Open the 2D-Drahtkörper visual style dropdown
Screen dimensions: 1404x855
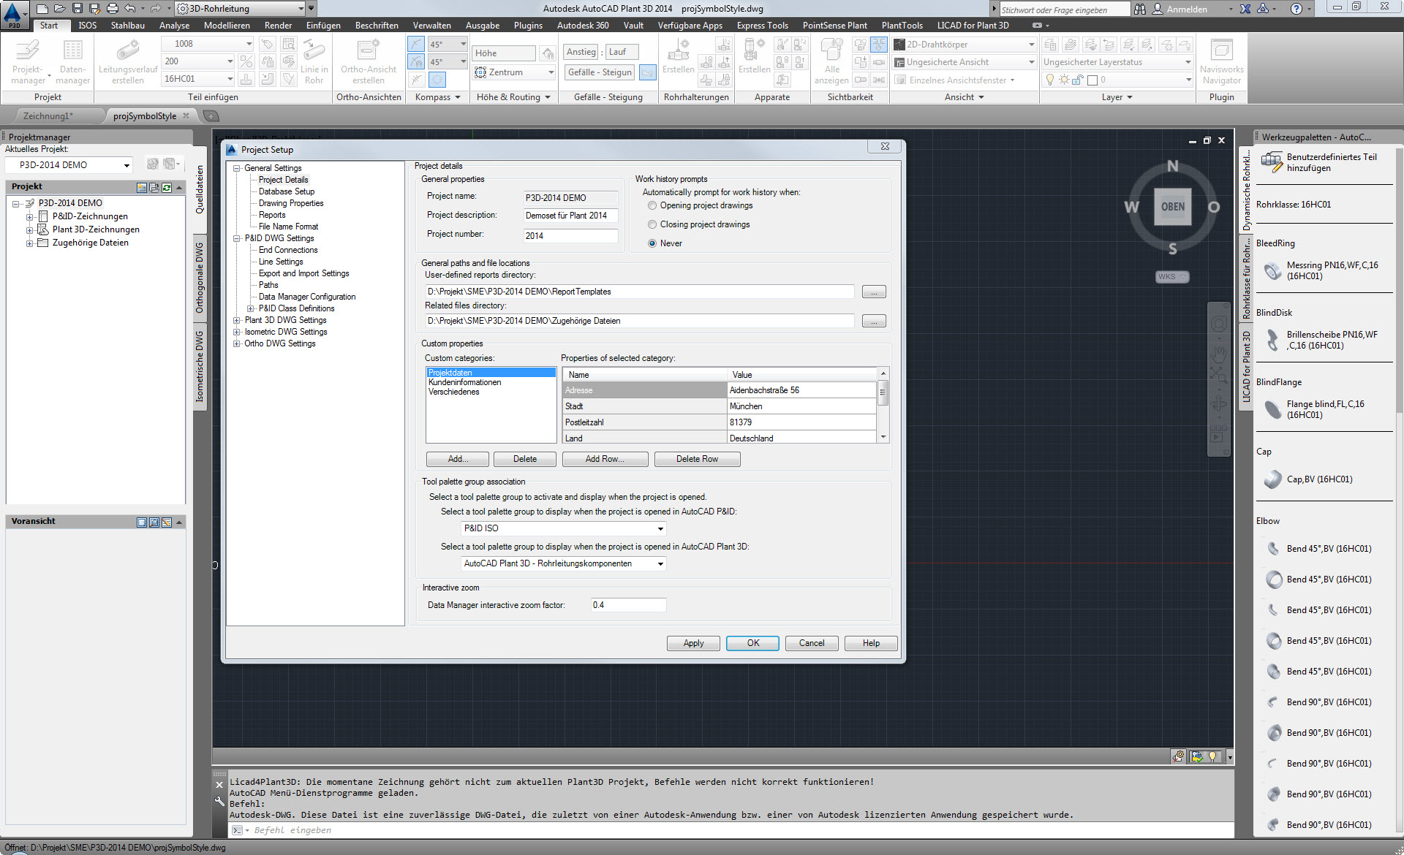[x=1031, y=45]
